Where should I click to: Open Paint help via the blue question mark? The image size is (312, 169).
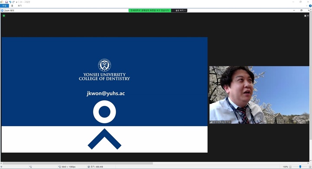310,6
